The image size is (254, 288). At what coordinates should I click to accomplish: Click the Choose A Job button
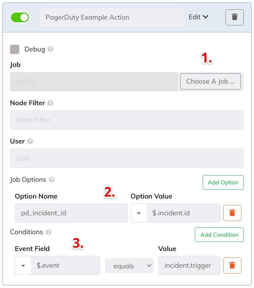tap(210, 81)
